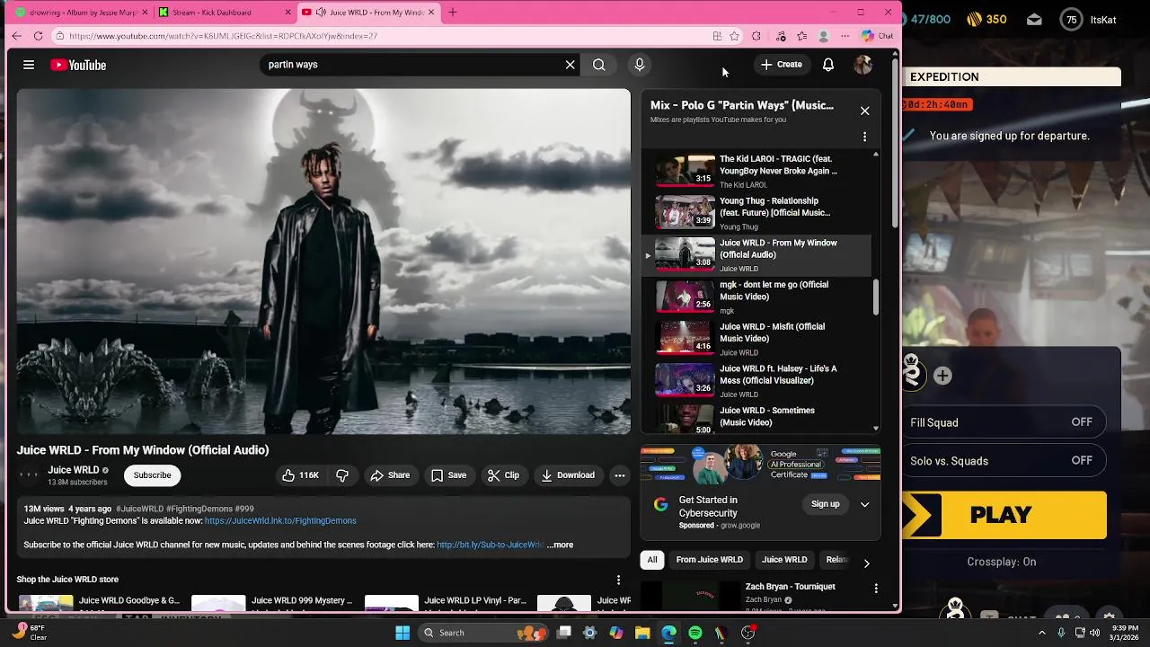Clip the video
This screenshot has height=647, width=1150.
pyautogui.click(x=503, y=475)
